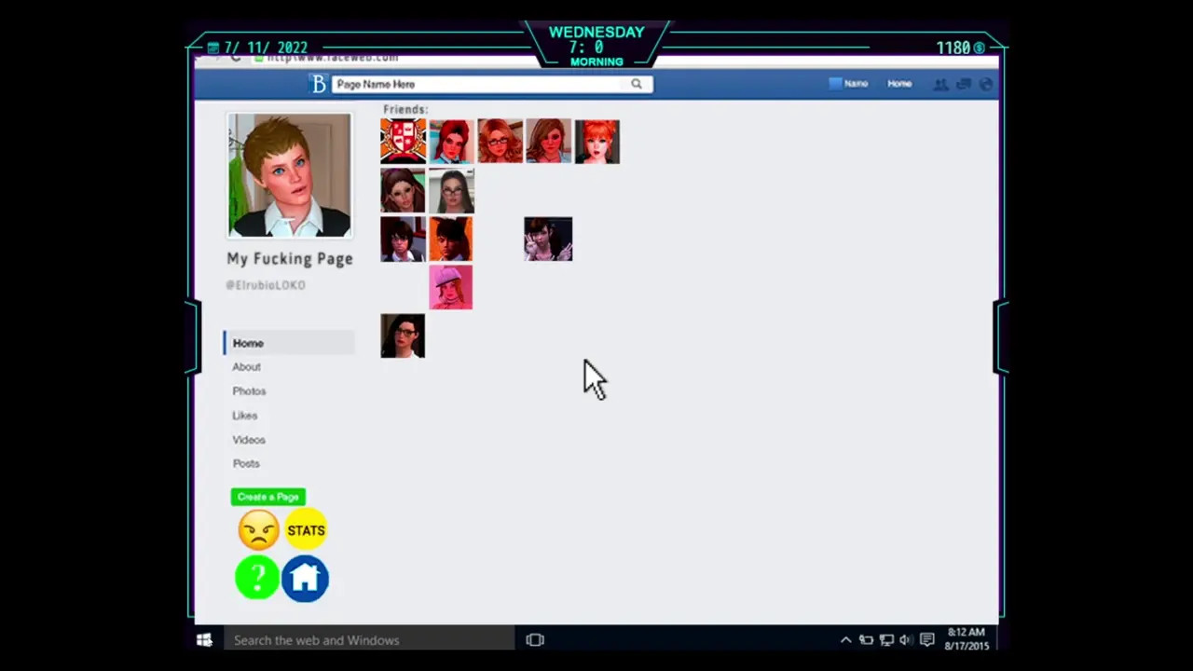Open the Photos section in the sidebar

click(249, 391)
